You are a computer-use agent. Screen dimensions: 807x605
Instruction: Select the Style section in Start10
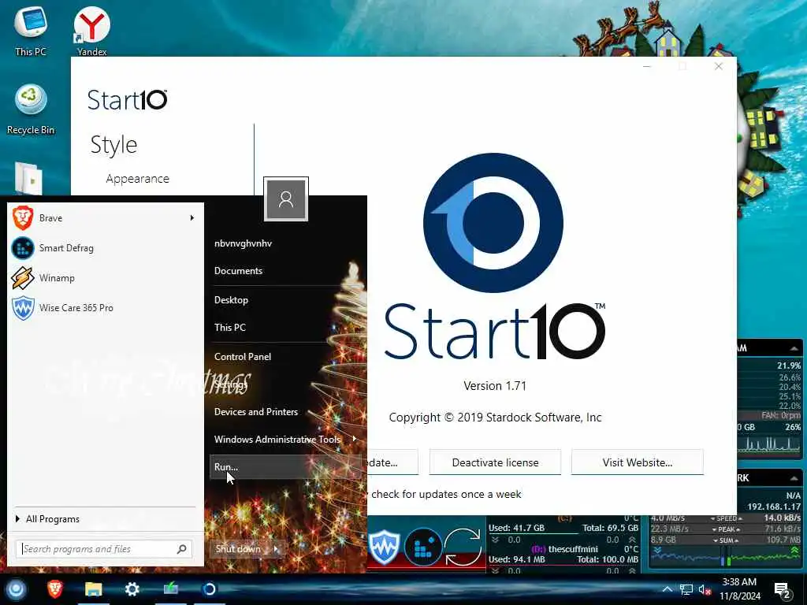click(113, 145)
